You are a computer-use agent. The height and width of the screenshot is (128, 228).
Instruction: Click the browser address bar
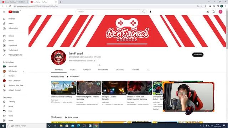(x=105, y=6)
